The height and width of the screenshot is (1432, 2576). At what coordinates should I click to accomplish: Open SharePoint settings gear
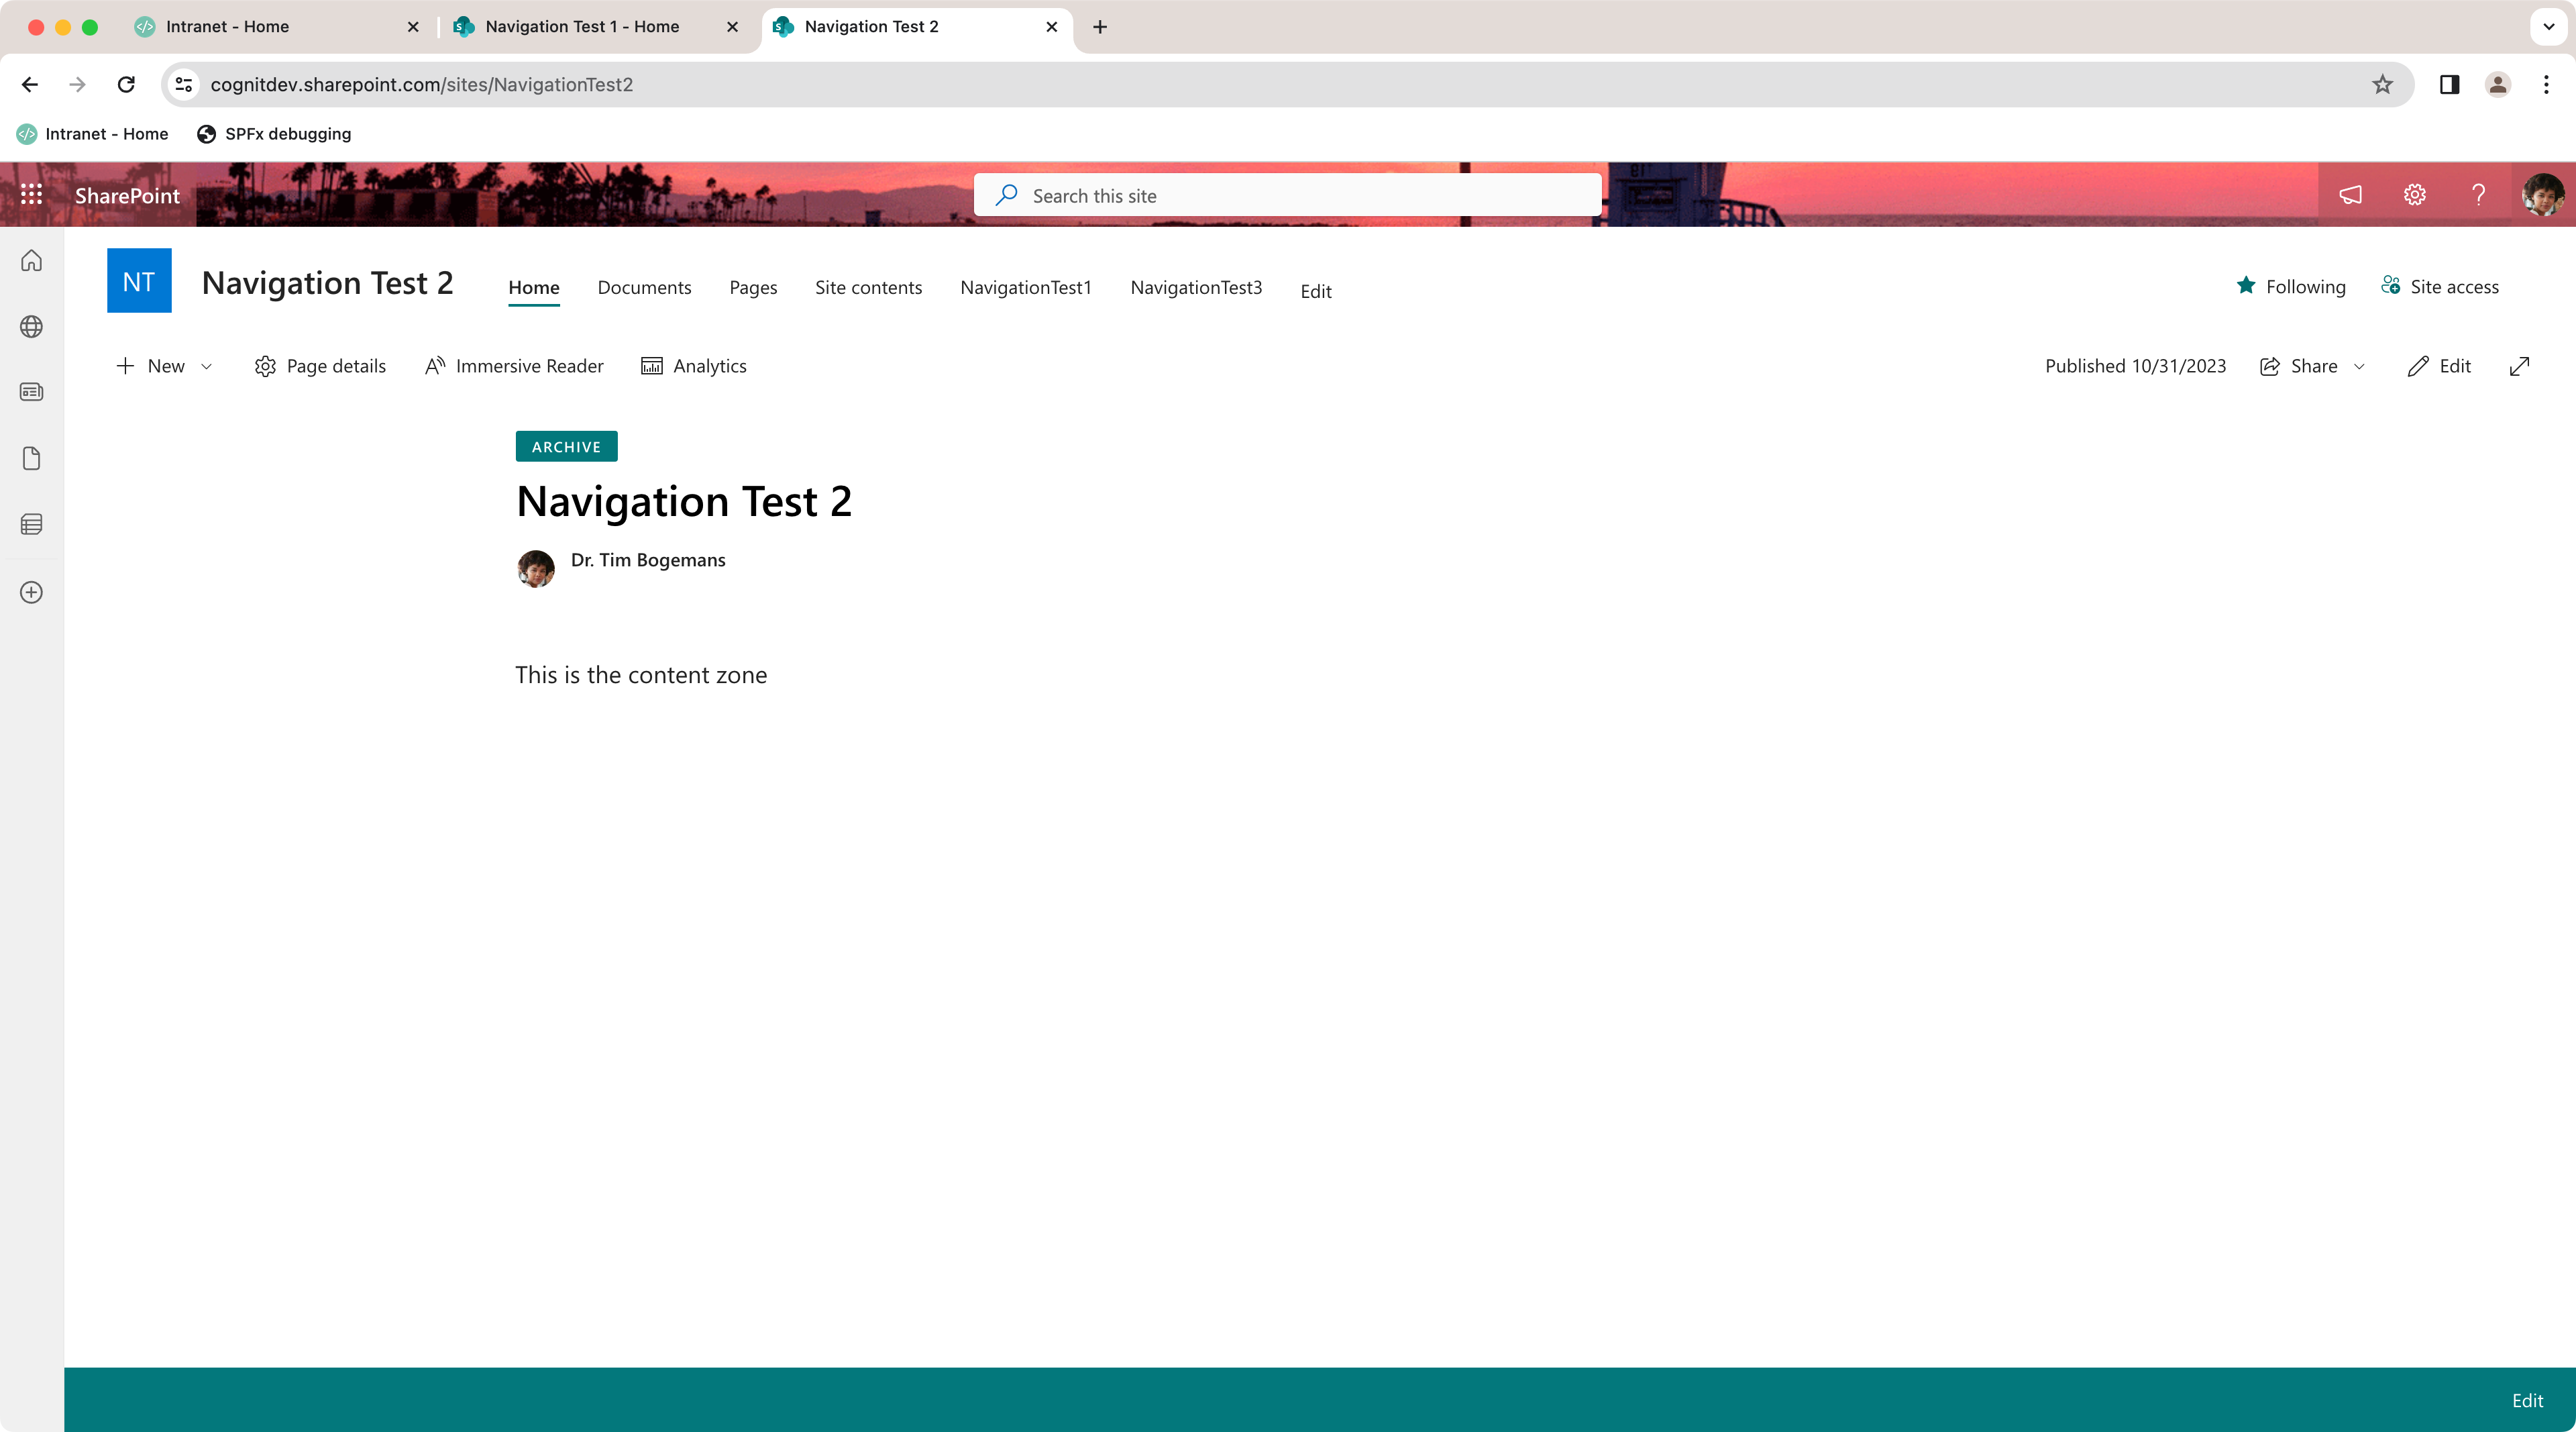point(2414,195)
